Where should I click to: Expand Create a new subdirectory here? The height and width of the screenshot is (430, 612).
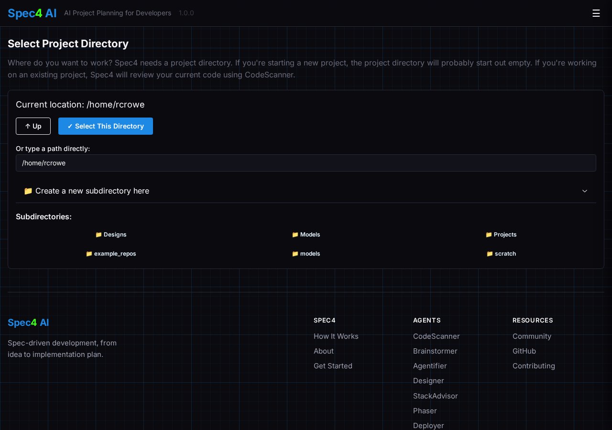click(x=306, y=191)
